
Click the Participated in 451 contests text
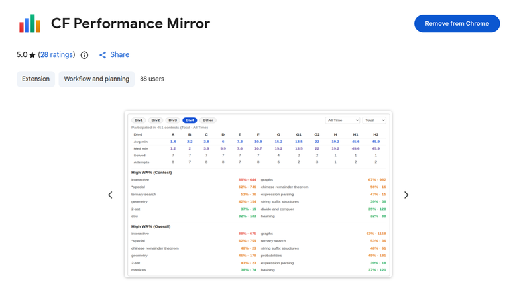click(x=170, y=128)
